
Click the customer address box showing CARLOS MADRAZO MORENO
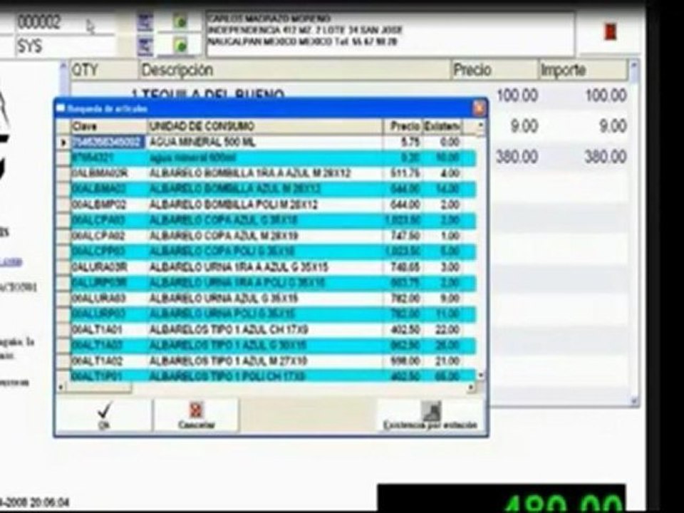390,34
